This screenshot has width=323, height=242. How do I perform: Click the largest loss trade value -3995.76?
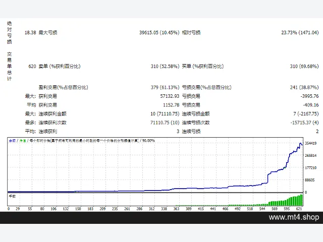pyautogui.click(x=309, y=96)
